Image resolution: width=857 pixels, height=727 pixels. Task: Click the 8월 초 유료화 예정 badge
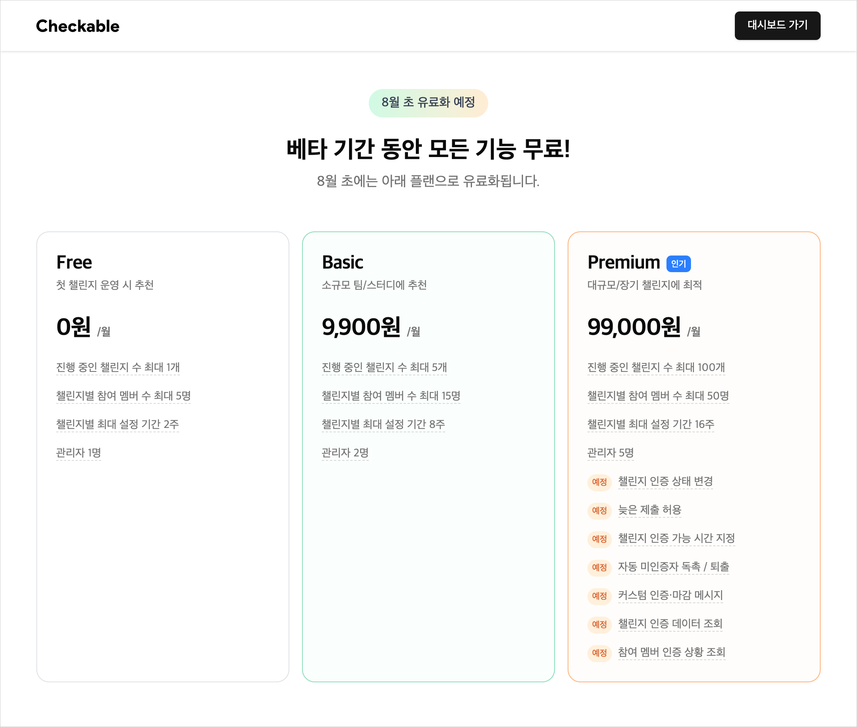[x=428, y=102]
